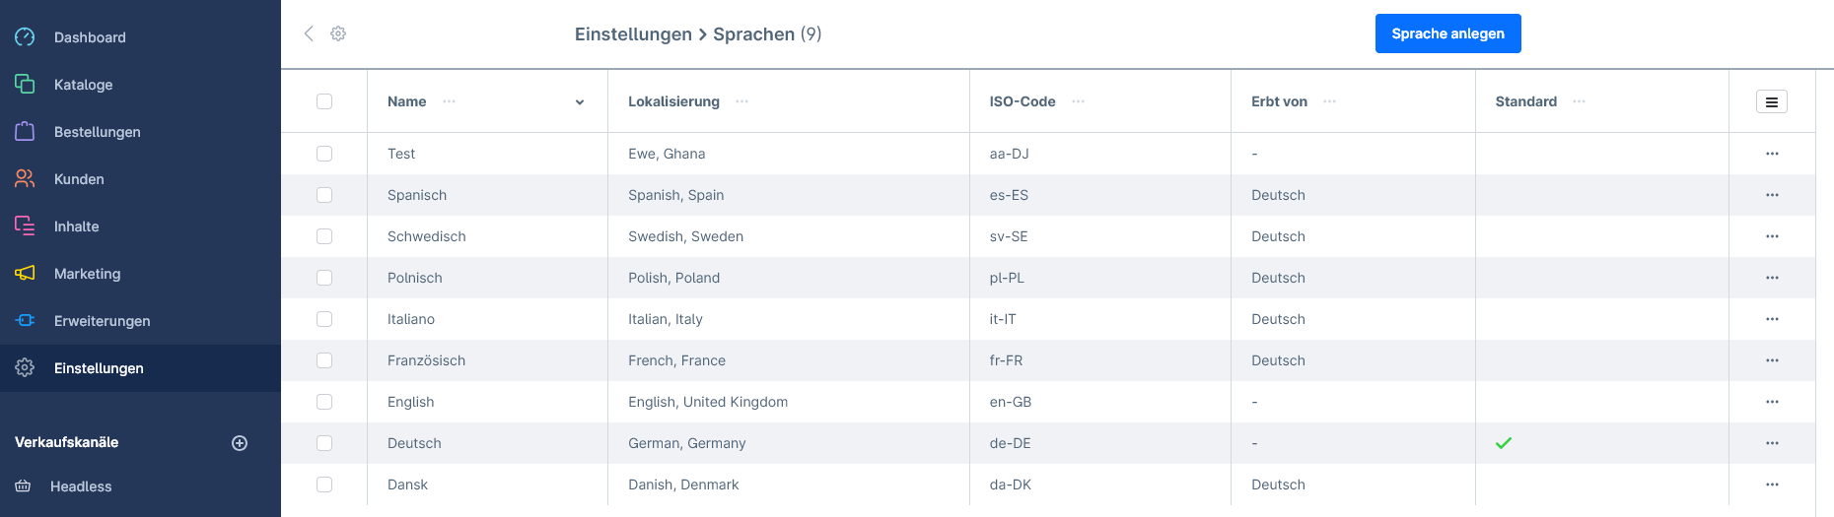Open the column settings list icon
The image size is (1834, 517).
click(1772, 101)
